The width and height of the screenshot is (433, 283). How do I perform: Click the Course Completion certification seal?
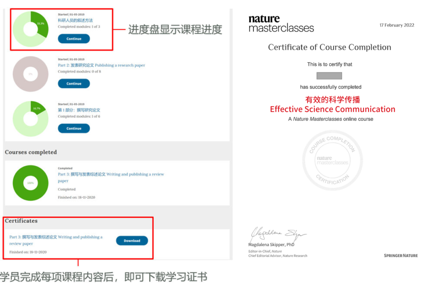pyautogui.click(x=332, y=160)
